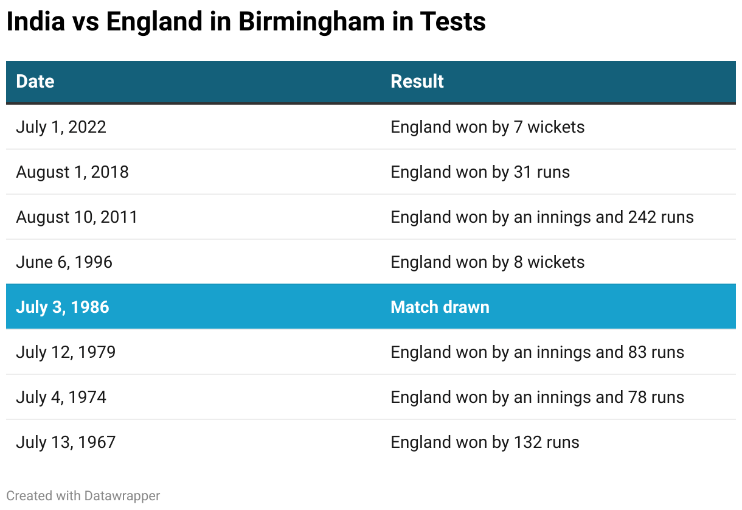Click "England won by 132 runs" result
This screenshot has height=510, width=742.
(x=485, y=442)
